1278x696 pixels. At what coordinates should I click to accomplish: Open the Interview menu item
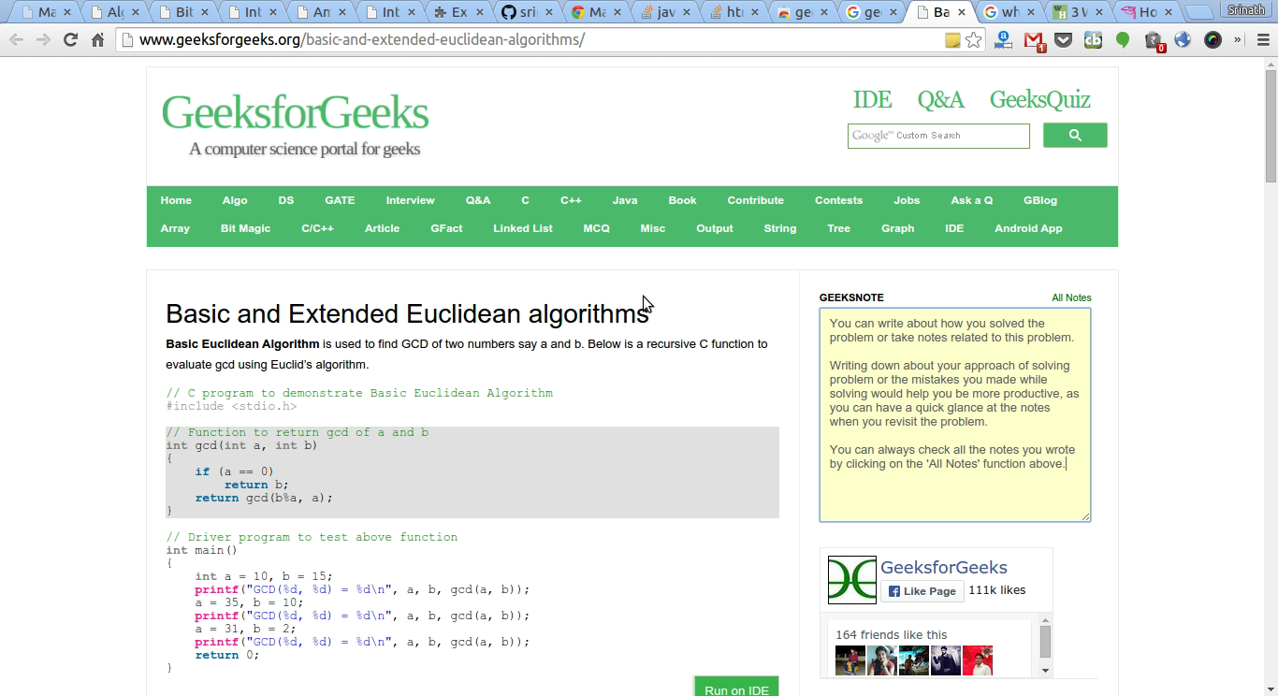(x=410, y=200)
